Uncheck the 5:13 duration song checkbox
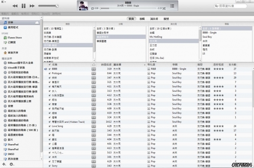Viewport: 254px width, 168px height. (50, 153)
